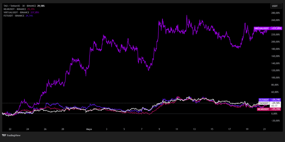This screenshot has width=285, height=142.
Task: Click date 17 on time axis
Action: pyautogui.click(x=229, y=129)
